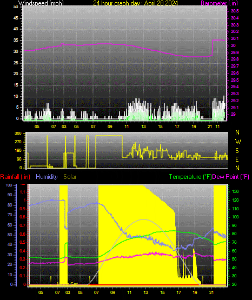Click the S wind direction label
This screenshot has width=252, height=300.
pyautogui.click(x=237, y=151)
